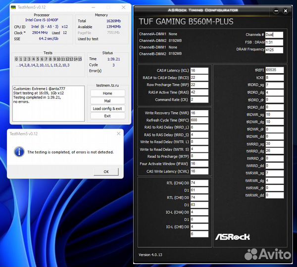Click the tCKE value field
The height and width of the screenshot is (267, 297).
[274, 78]
